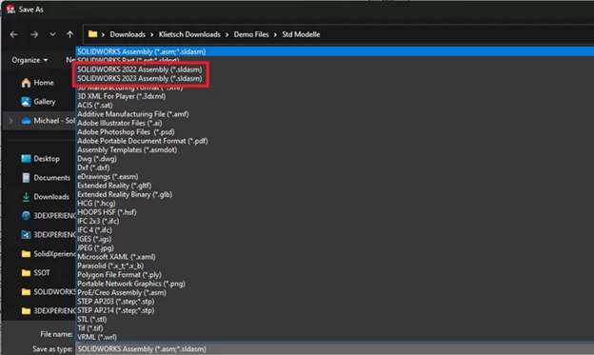The height and width of the screenshot is (355, 594).
Task: Open SOLIDWORKS folder in sidebar
Action: tap(49, 292)
